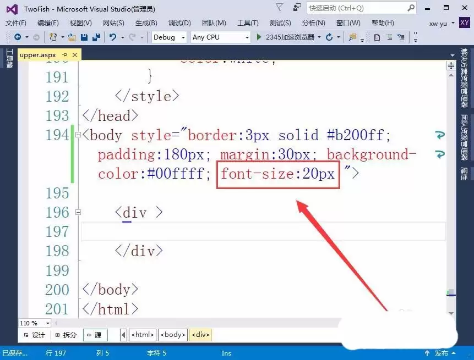Open the 调试(D) menu
The width and height of the screenshot is (474, 360).
pyautogui.click(x=178, y=23)
